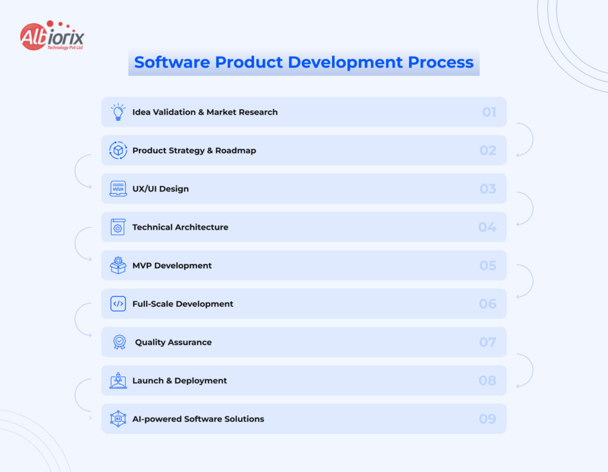This screenshot has width=608, height=472.
Task: Select the 'Product Strategy & Roadmap' label
Action: click(194, 150)
